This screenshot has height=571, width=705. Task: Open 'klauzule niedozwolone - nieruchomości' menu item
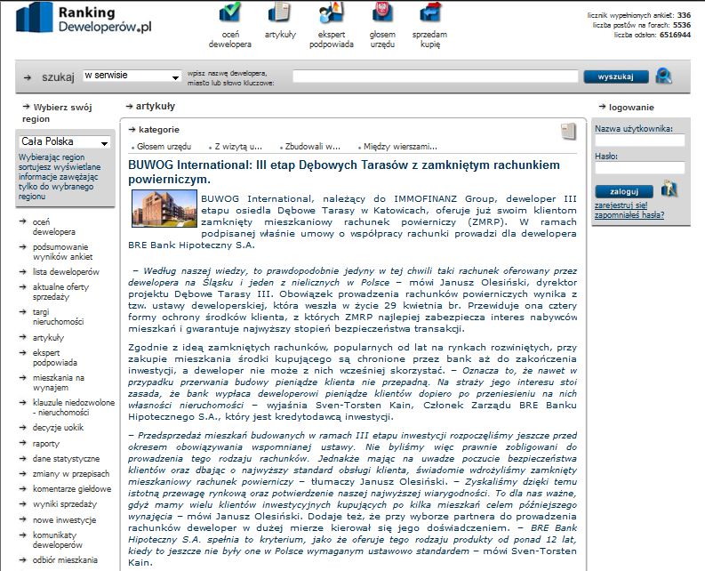coord(73,407)
